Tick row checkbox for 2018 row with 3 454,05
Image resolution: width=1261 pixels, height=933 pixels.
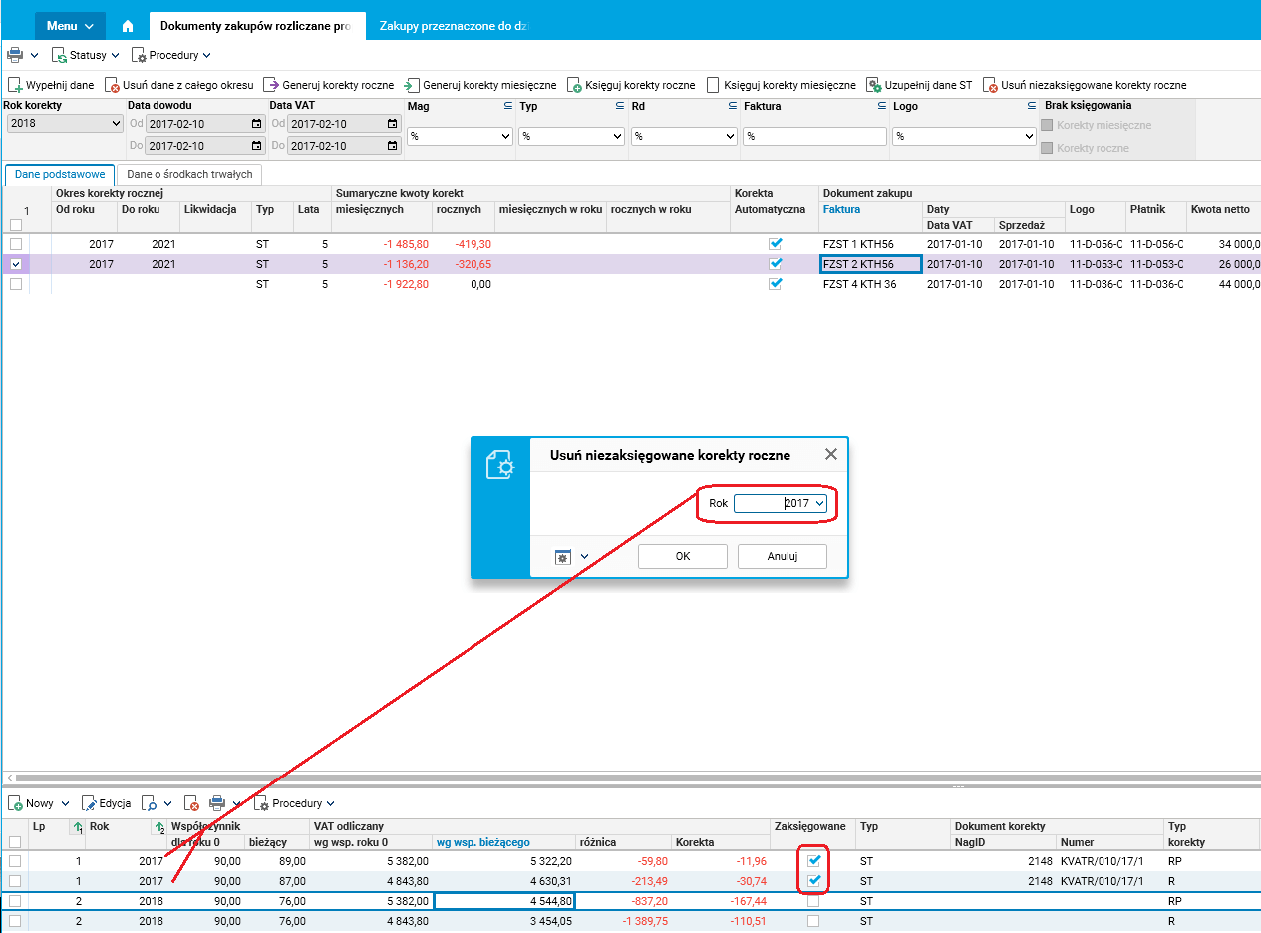click(15, 921)
